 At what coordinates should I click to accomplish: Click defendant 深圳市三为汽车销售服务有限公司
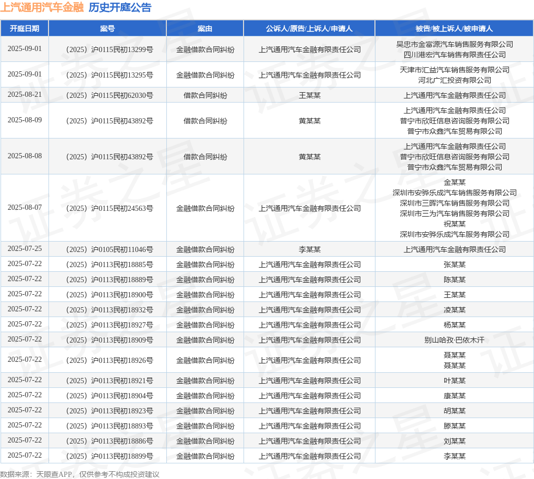pyautogui.click(x=455, y=213)
